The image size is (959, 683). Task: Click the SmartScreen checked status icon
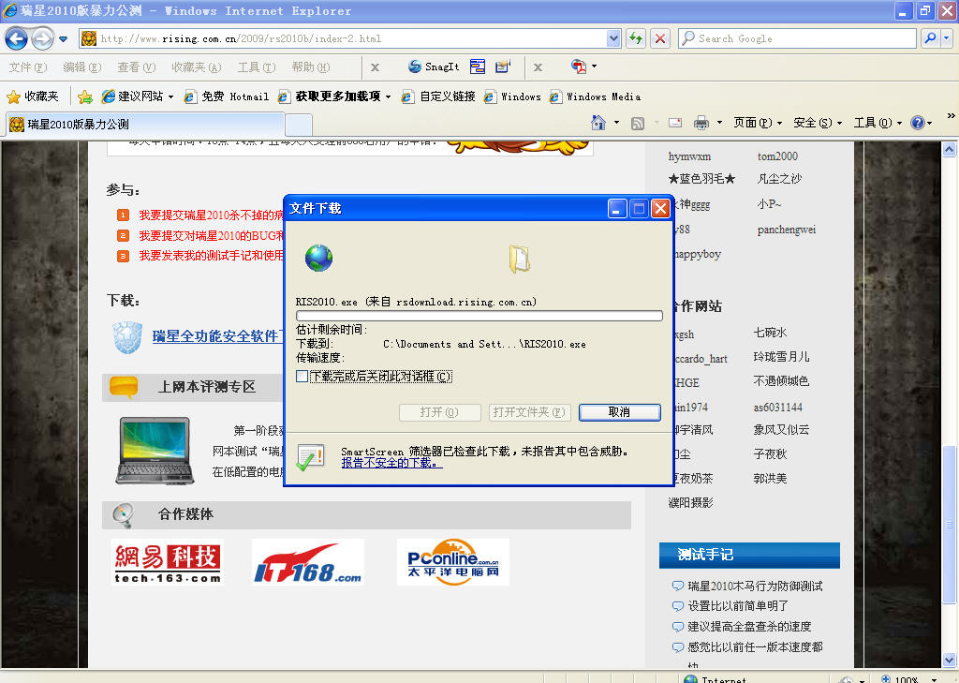pos(310,457)
